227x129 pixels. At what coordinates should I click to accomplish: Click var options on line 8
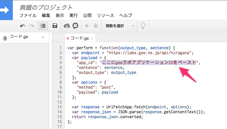(x=84, y=82)
